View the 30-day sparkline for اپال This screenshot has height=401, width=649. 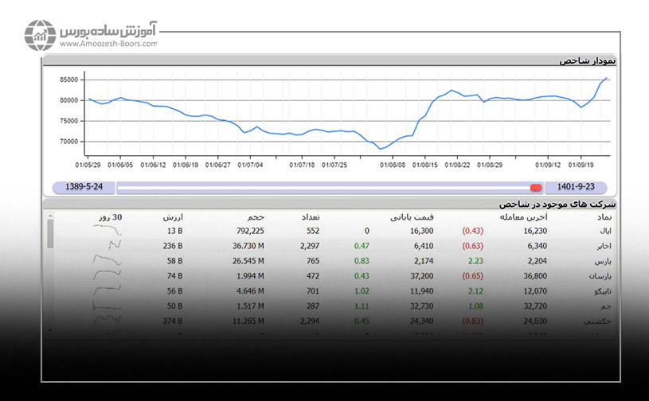point(108,231)
